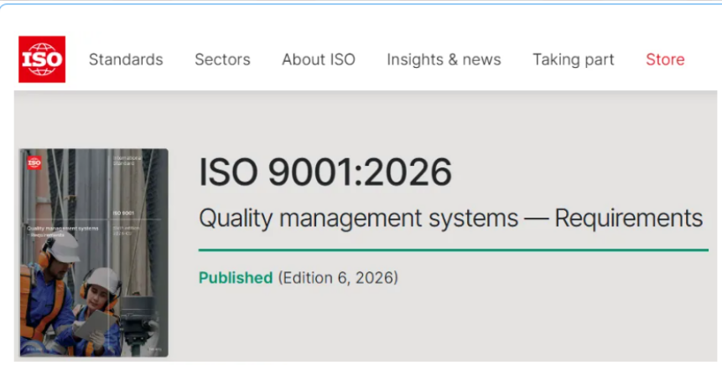Viewport: 722px width, 365px height.
Task: Go to the Store link
Action: click(x=665, y=59)
